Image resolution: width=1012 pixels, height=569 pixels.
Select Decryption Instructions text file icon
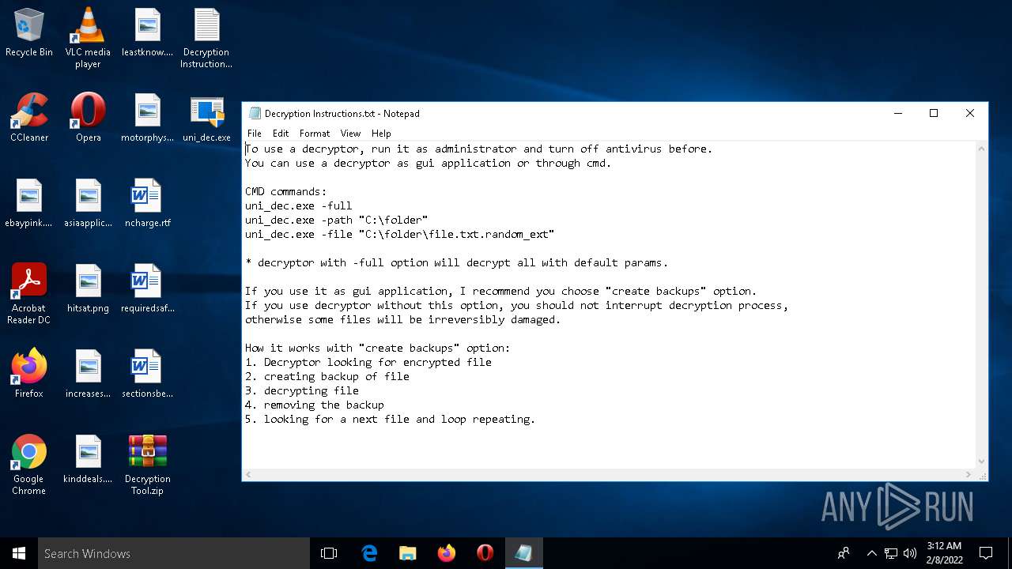click(x=206, y=38)
